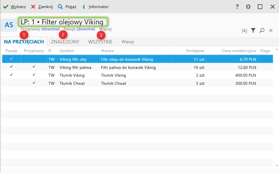Sort by the R column header
Screen dimensions: 279x173
pyautogui.click(x=50, y=51)
